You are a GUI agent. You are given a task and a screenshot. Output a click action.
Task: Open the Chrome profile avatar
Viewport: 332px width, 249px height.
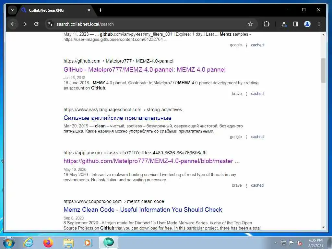pyautogui.click(x=307, y=24)
